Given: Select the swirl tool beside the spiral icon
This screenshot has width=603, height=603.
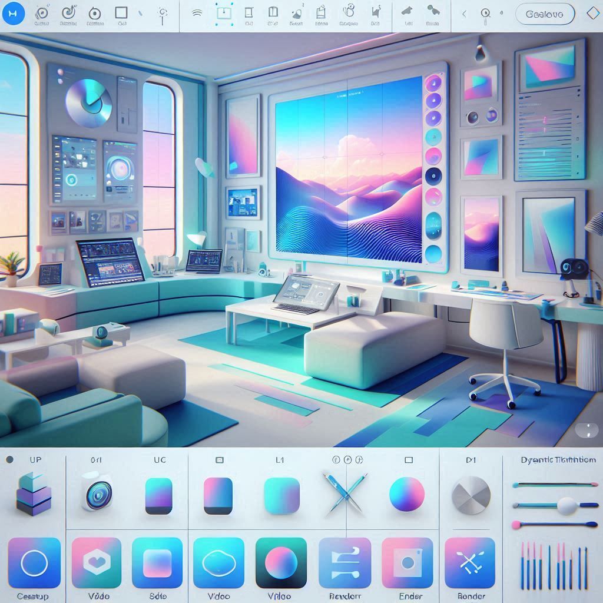Looking at the screenshot, I should click(68, 13).
